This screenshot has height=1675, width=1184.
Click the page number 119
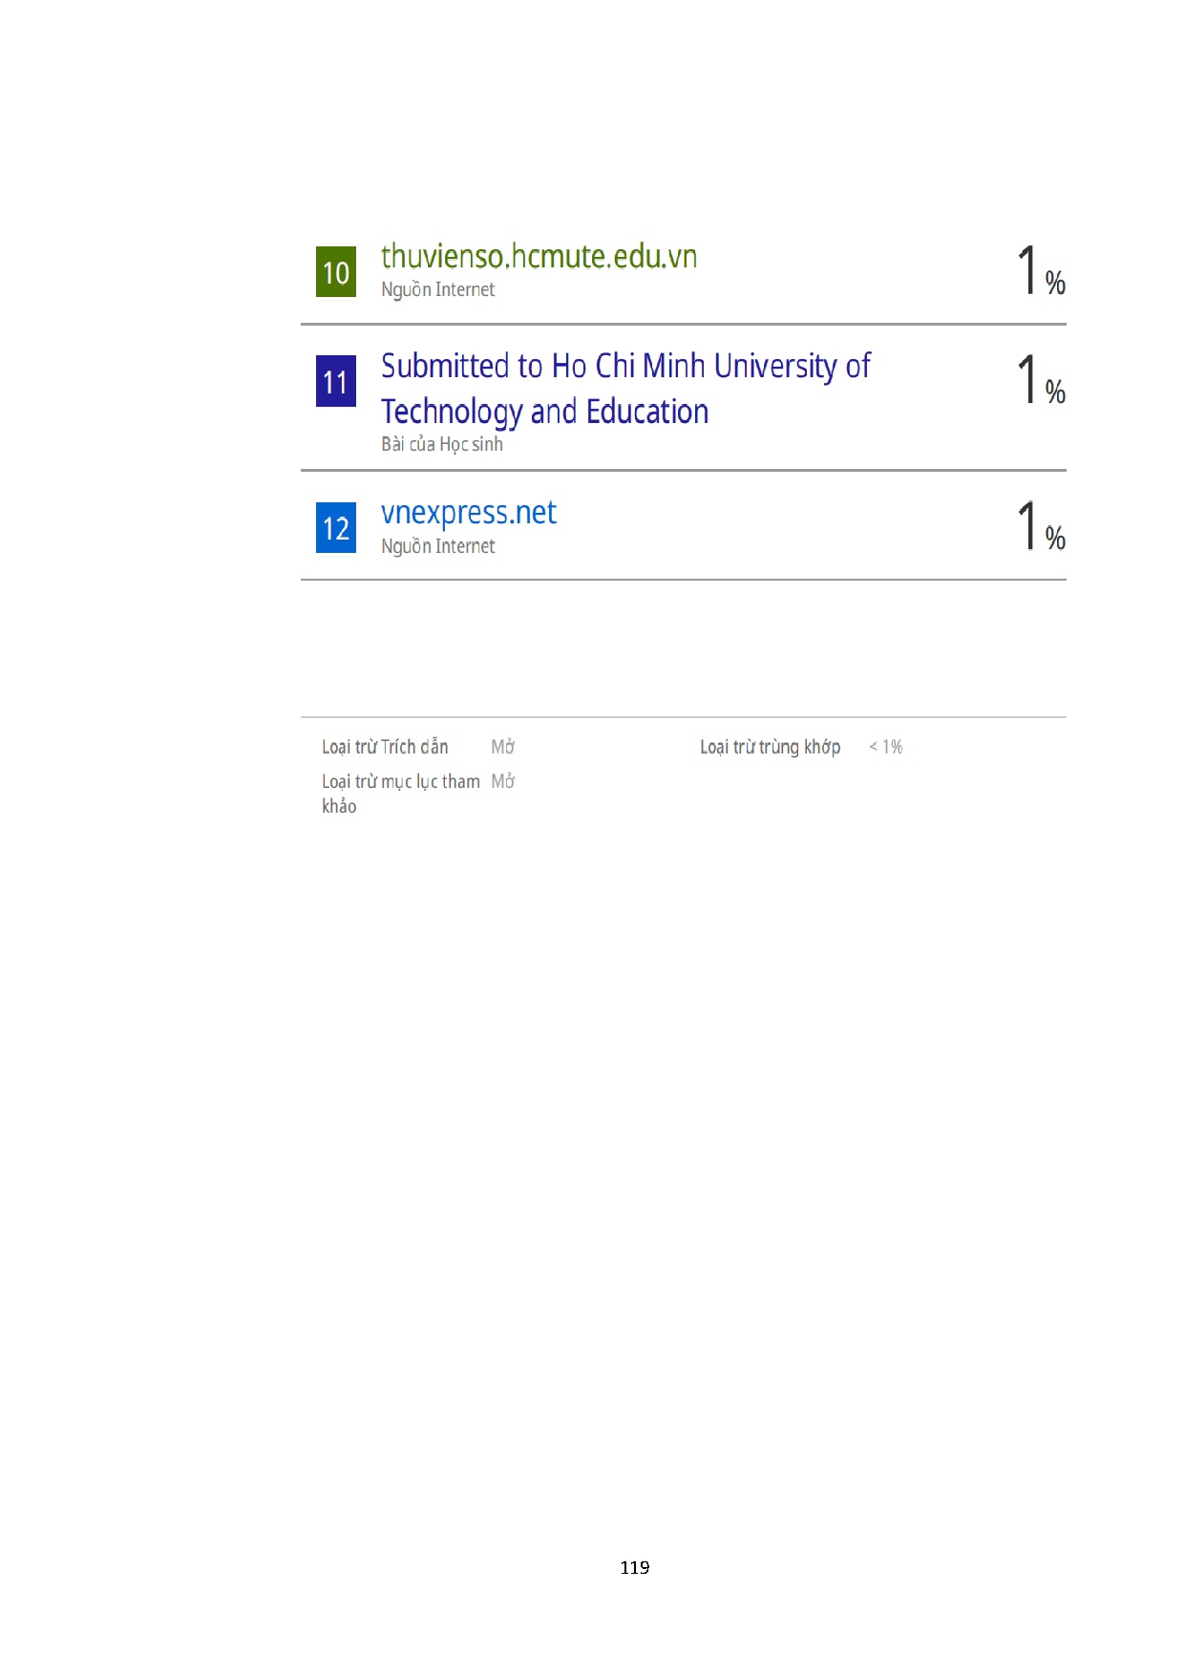[635, 1567]
